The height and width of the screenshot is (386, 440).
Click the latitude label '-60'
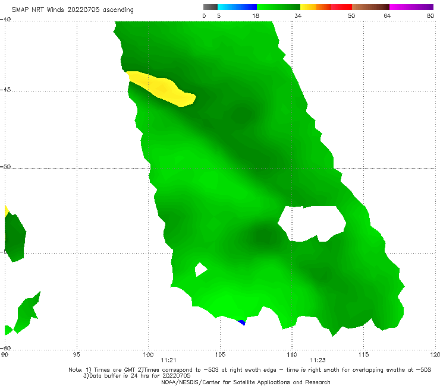click(5, 348)
